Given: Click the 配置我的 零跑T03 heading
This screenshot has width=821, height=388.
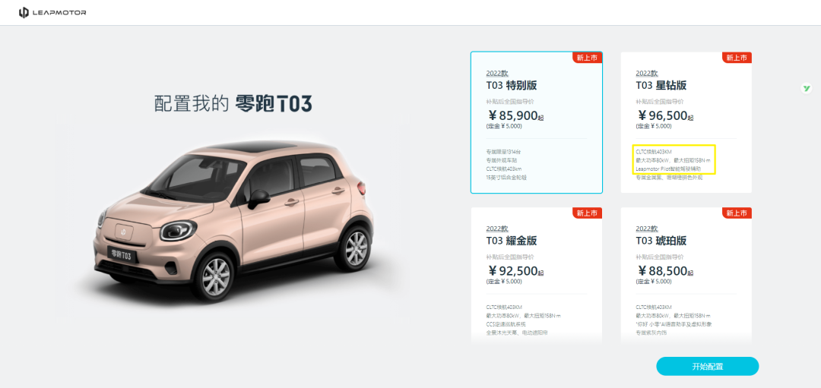Looking at the screenshot, I should click(233, 104).
